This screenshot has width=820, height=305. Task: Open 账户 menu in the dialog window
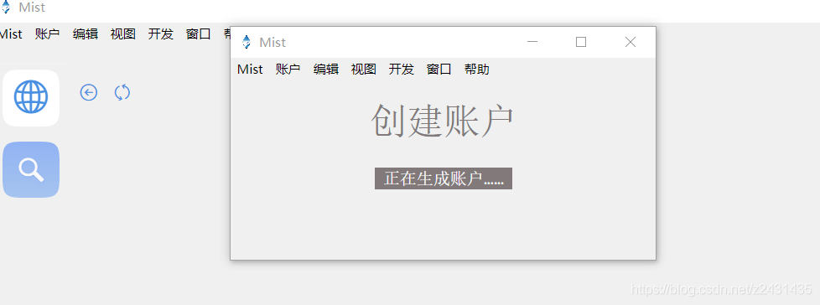point(288,70)
